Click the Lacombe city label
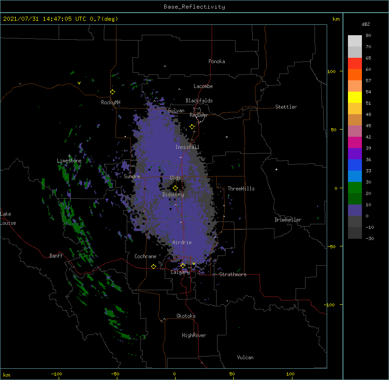 (203, 86)
